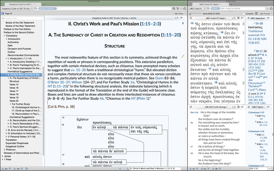Add a new tab in the Greek Texts workspace
The image size is (274, 171).
tap(231, 4)
